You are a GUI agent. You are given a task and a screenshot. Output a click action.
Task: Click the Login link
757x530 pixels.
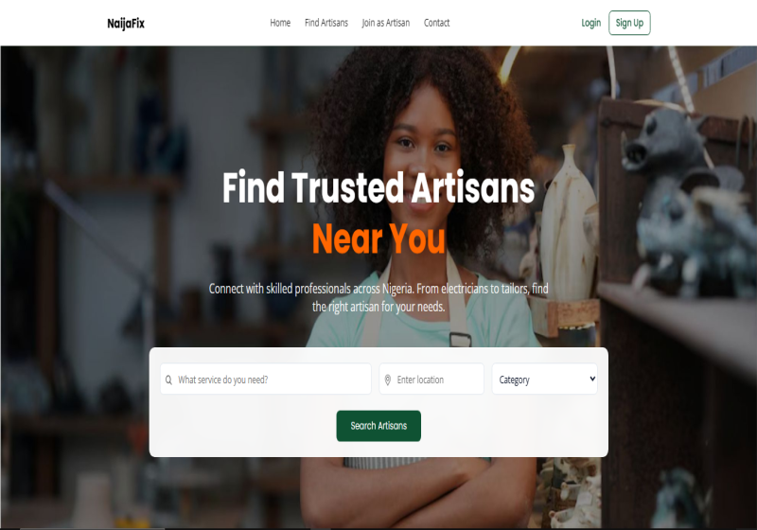coord(590,23)
